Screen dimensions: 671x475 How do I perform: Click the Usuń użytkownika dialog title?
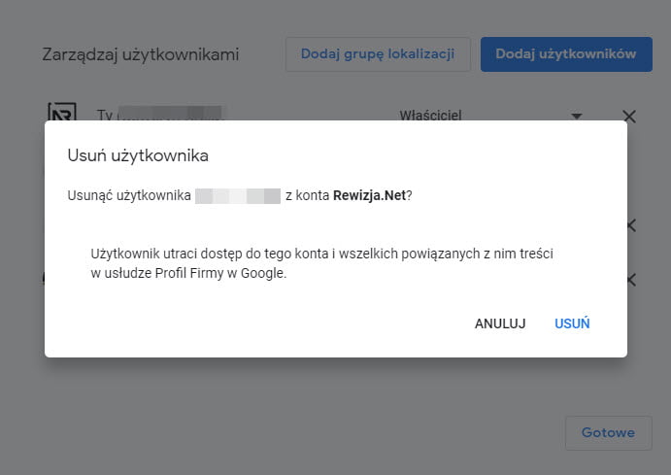138,155
